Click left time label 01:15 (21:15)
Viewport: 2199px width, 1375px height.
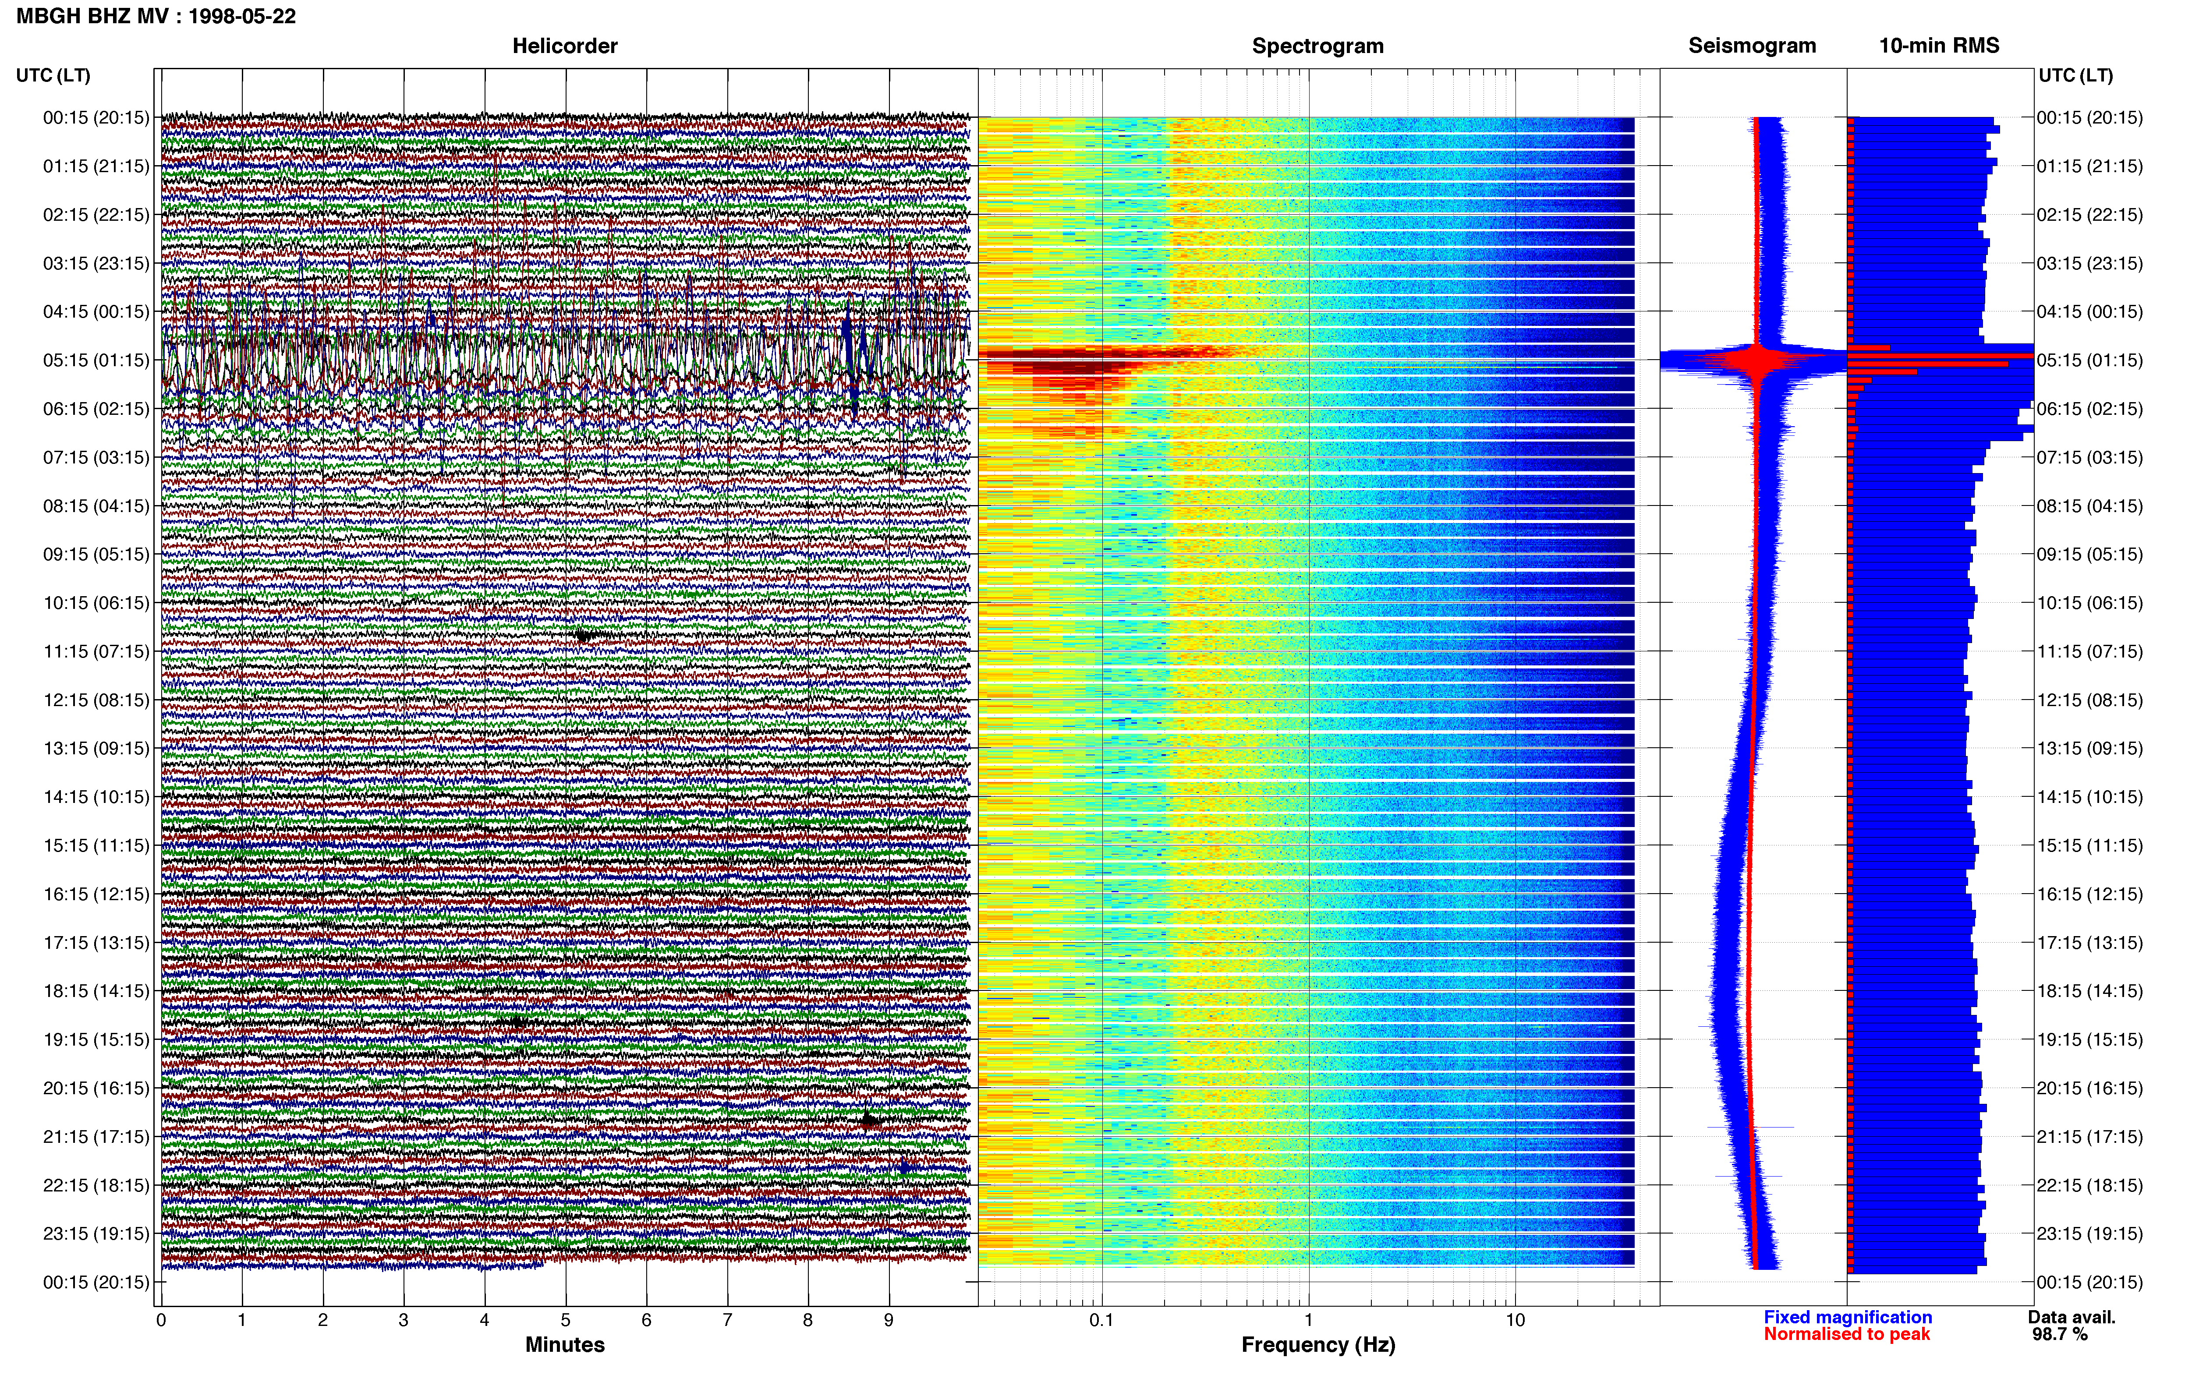pos(96,166)
